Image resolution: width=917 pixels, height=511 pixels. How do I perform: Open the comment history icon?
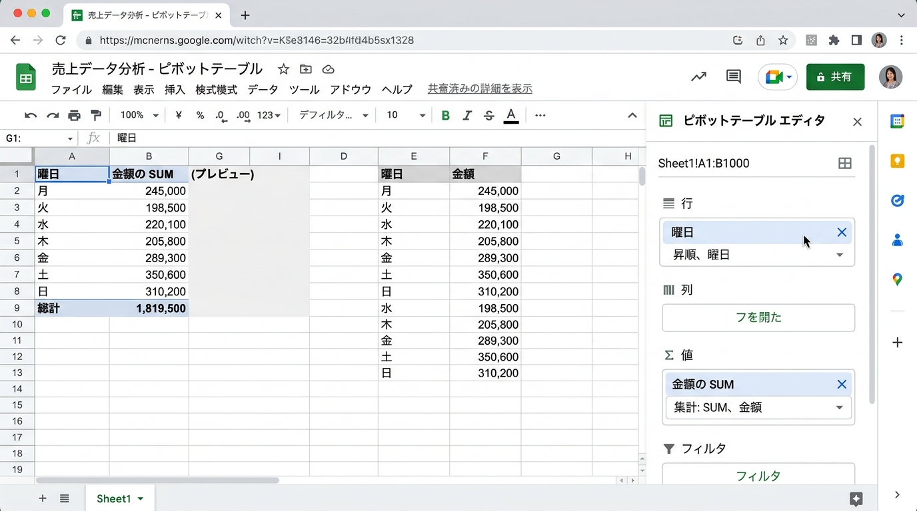point(733,77)
